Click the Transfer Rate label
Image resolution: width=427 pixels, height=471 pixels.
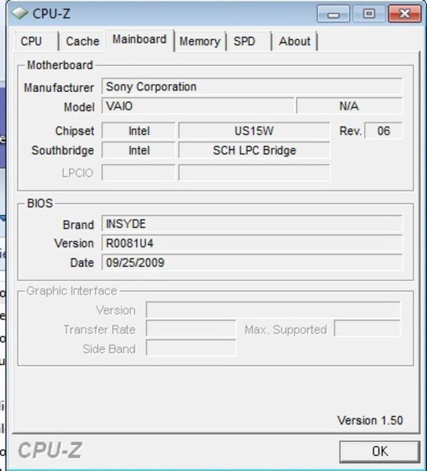(x=100, y=330)
